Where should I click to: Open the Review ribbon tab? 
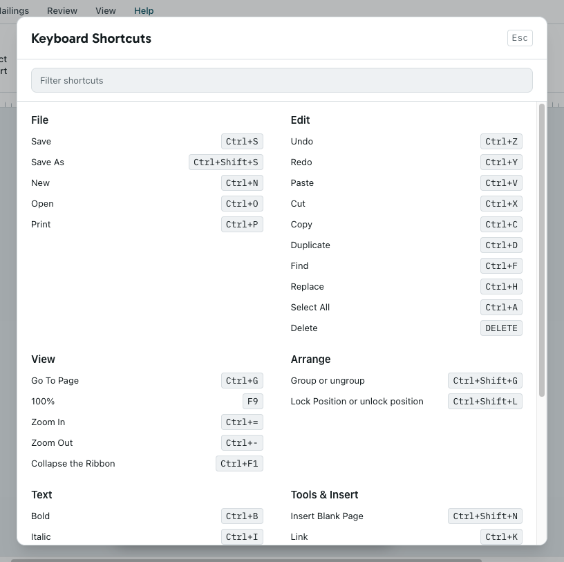[x=62, y=11]
